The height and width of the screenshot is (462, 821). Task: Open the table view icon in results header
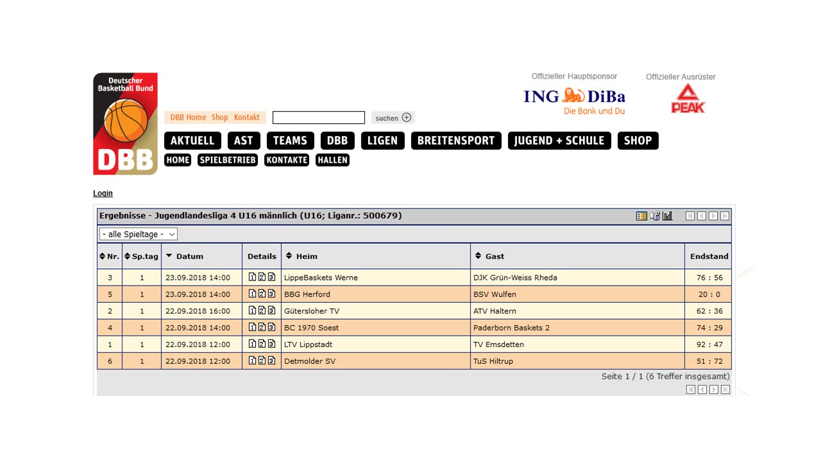tap(641, 216)
